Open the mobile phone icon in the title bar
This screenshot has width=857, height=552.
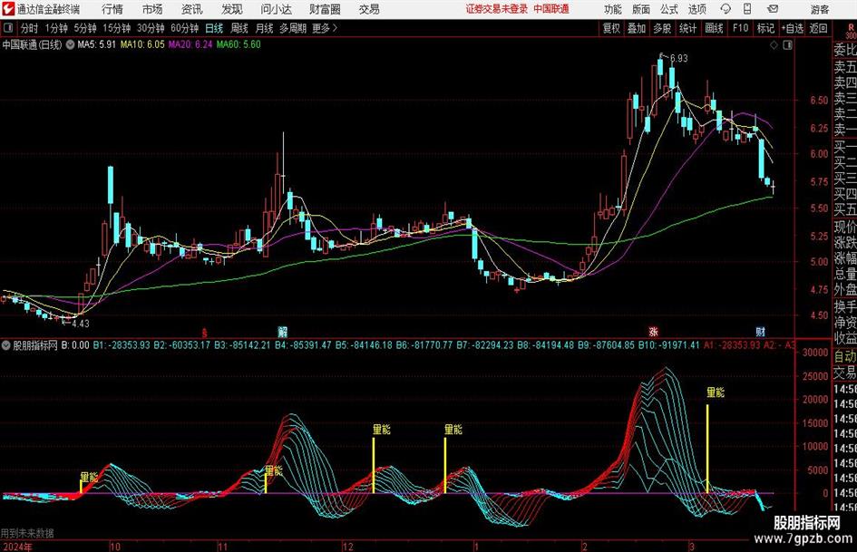[x=747, y=9]
